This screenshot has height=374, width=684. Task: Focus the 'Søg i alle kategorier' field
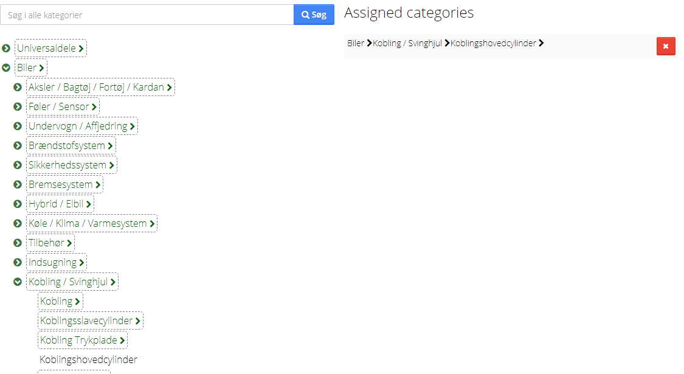pos(147,15)
